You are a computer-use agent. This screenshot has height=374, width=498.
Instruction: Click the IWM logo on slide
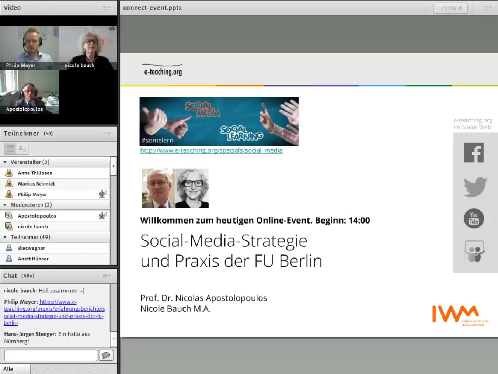point(460,315)
